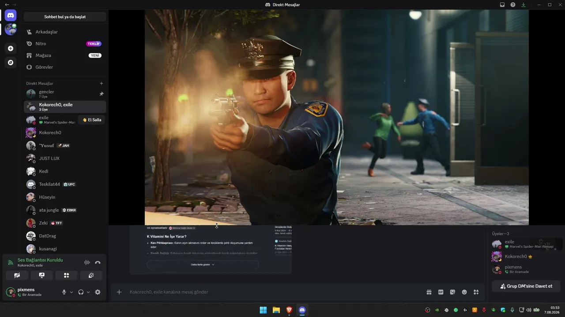The height and width of the screenshot is (317, 565).
Task: Open the soundboard button
Action: click(x=91, y=275)
